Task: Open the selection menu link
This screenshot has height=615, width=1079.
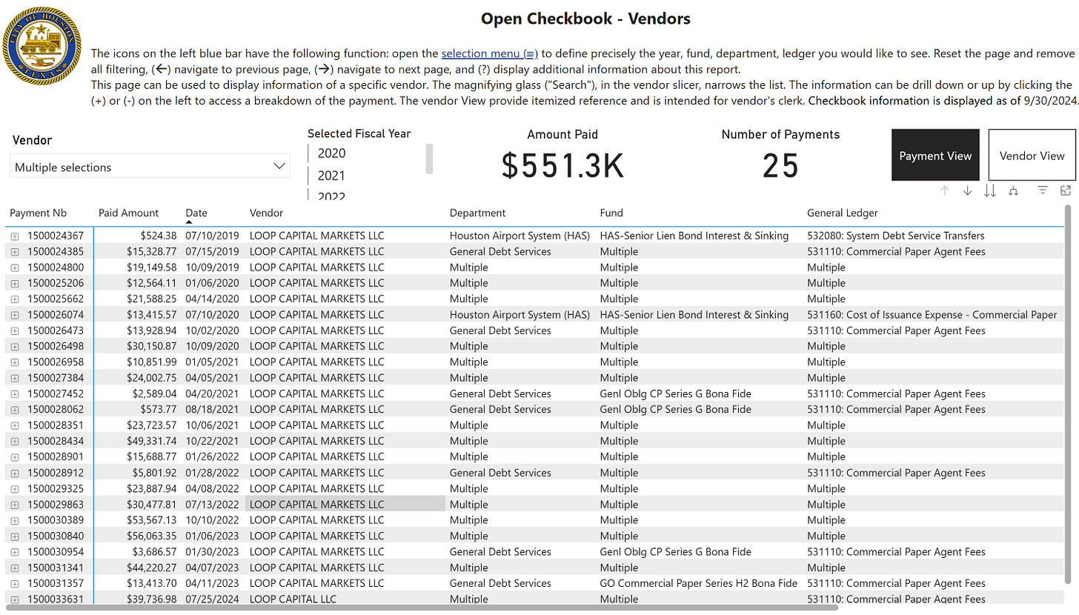Action: (x=490, y=54)
